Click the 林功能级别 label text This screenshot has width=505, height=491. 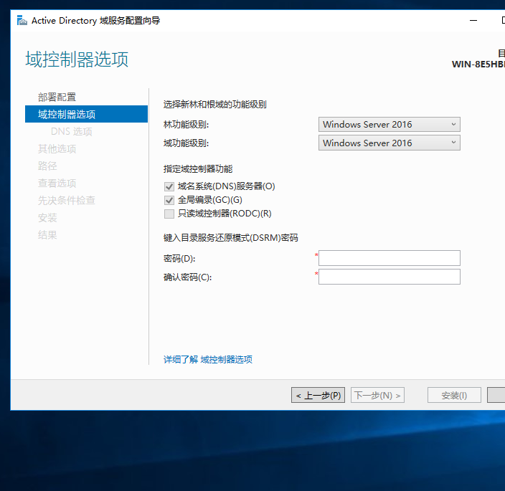[x=187, y=125]
